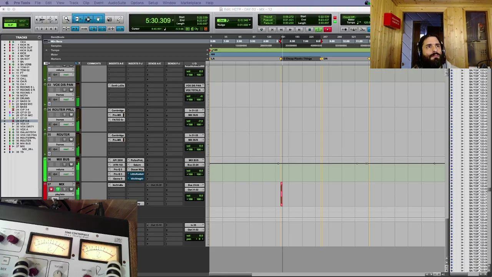Open the Setup menu
Viewport: 492px width, 277px height.
[x=153, y=3]
